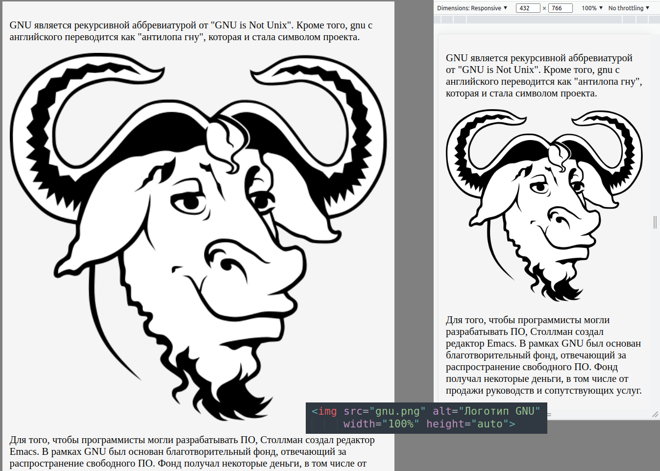
Task: Click the left page paragraph starting "Для того, чтобы"
Action: (192, 451)
